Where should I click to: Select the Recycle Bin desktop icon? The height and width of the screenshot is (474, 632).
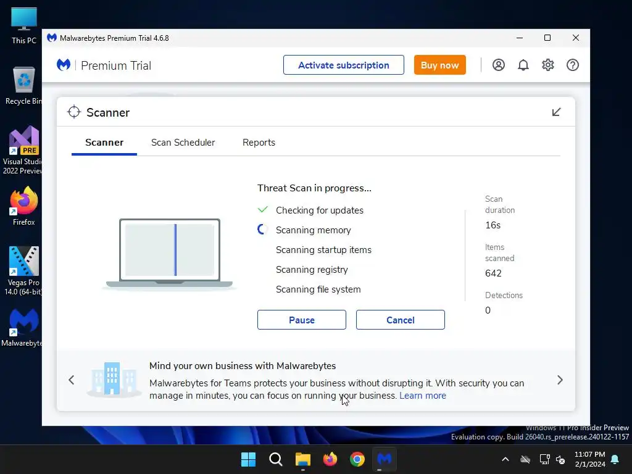tap(24, 86)
